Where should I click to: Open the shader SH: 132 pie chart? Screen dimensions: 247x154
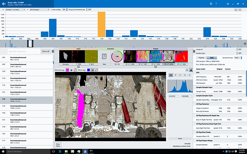117,56
